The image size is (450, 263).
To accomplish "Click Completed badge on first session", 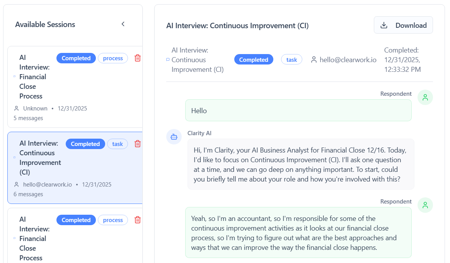I will pos(76,58).
